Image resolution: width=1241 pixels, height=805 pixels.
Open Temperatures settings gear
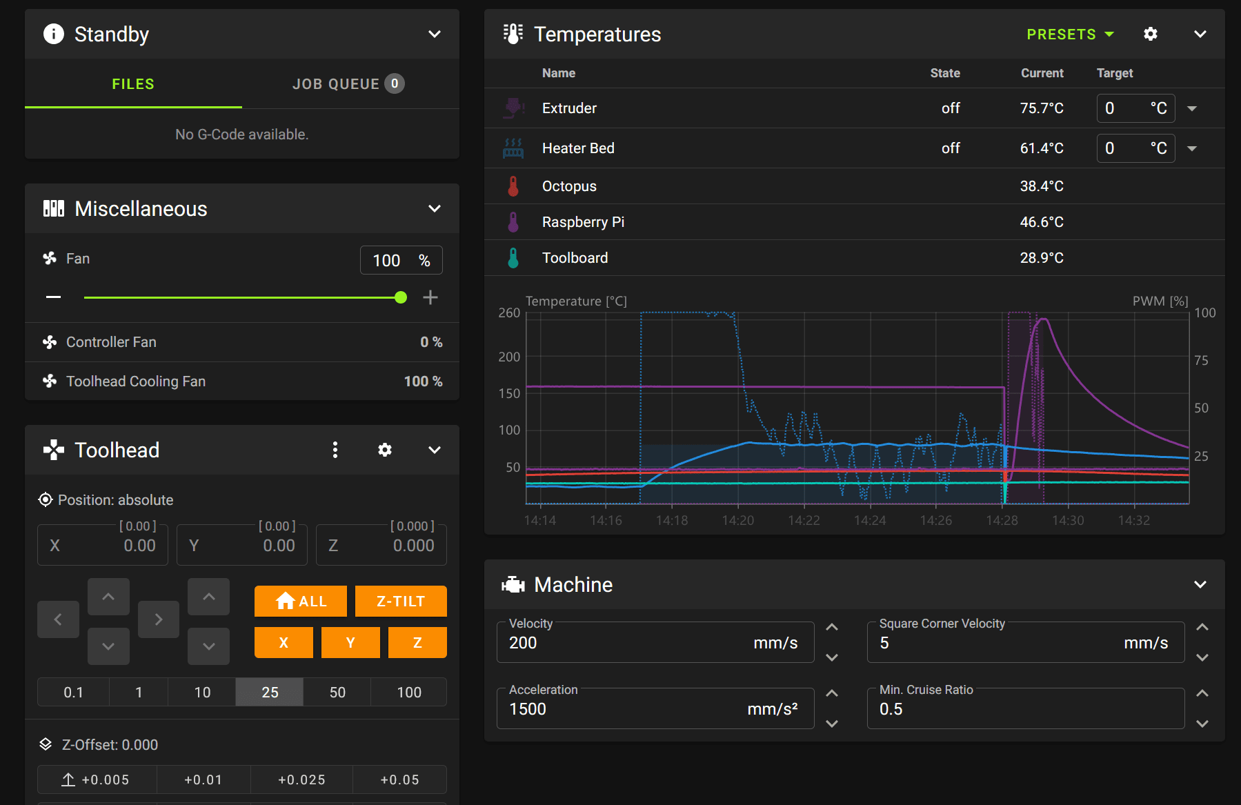click(x=1151, y=34)
